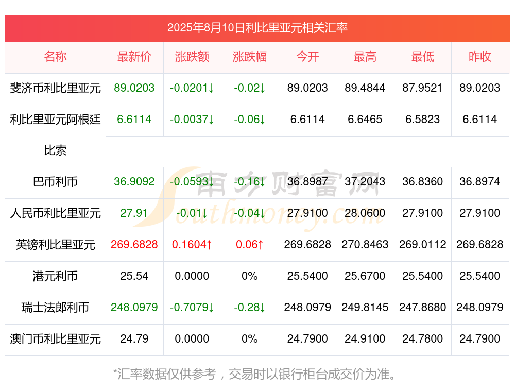Viewport: 515px width, 390px height.
Task: Click the low value 36.8360
Action: (423, 181)
